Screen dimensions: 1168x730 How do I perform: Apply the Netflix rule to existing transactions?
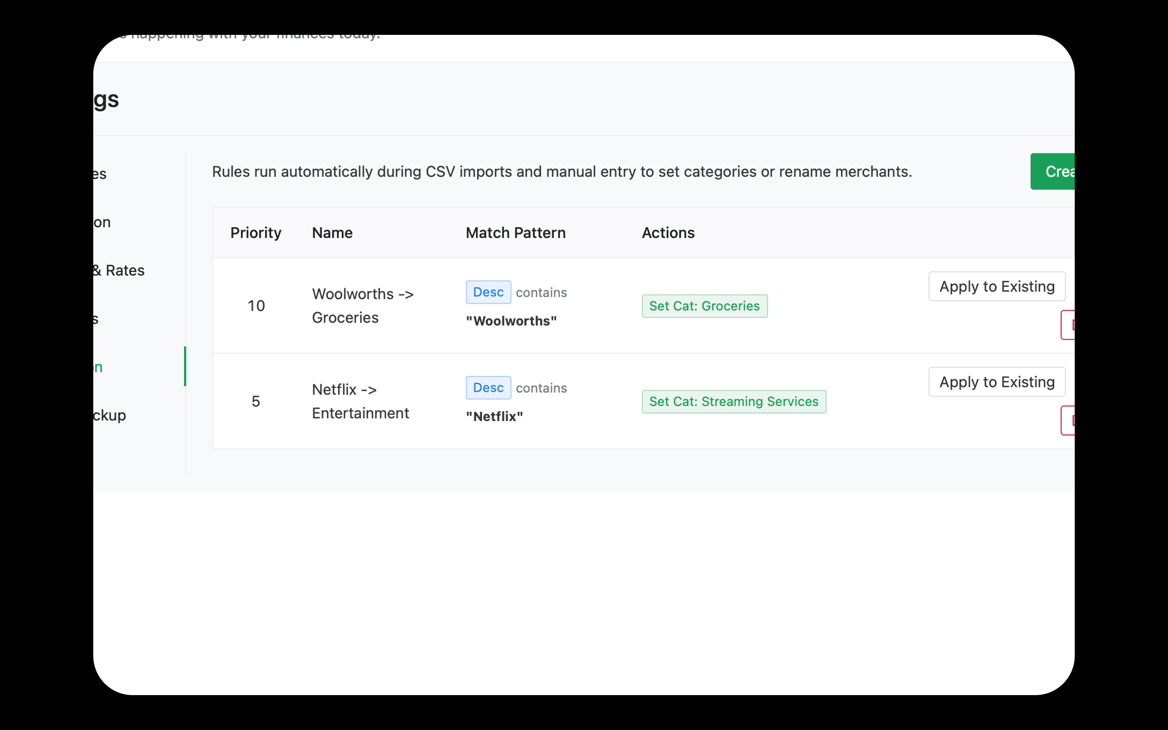point(997,382)
